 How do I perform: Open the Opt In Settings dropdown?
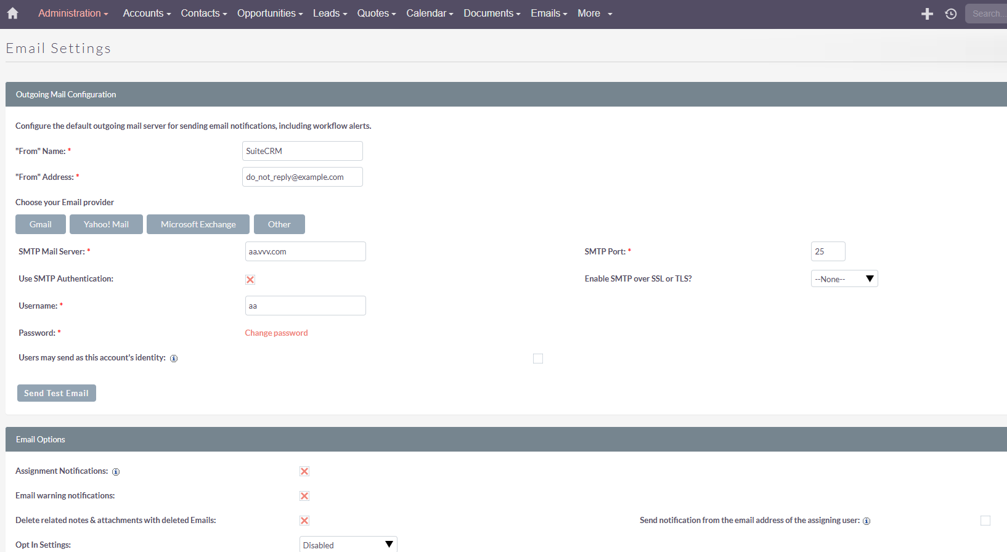click(x=348, y=545)
